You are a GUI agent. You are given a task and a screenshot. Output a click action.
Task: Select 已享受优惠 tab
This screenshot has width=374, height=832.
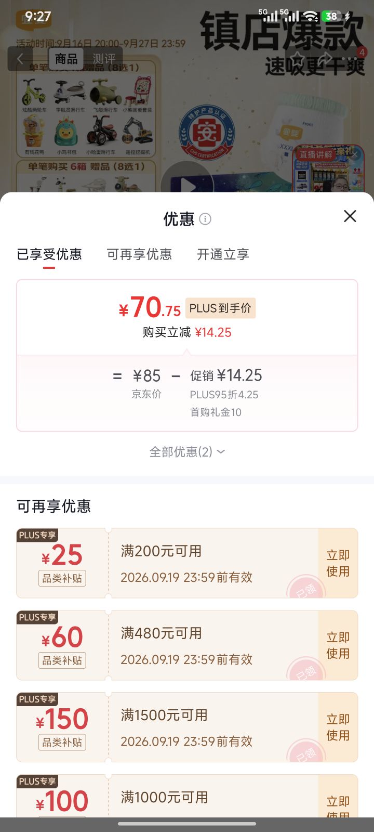49,254
